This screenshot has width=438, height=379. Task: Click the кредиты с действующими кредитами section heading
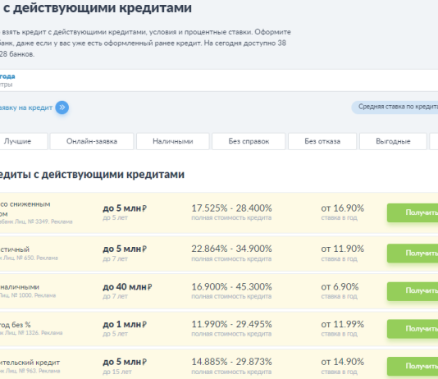coord(92,175)
